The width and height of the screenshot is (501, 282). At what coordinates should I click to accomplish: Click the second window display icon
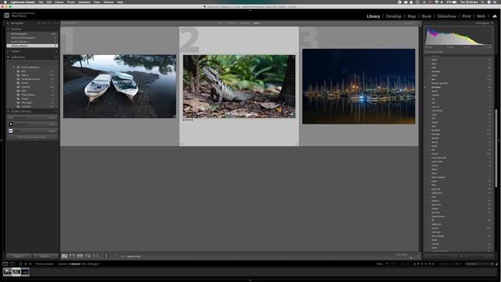pos(13,264)
